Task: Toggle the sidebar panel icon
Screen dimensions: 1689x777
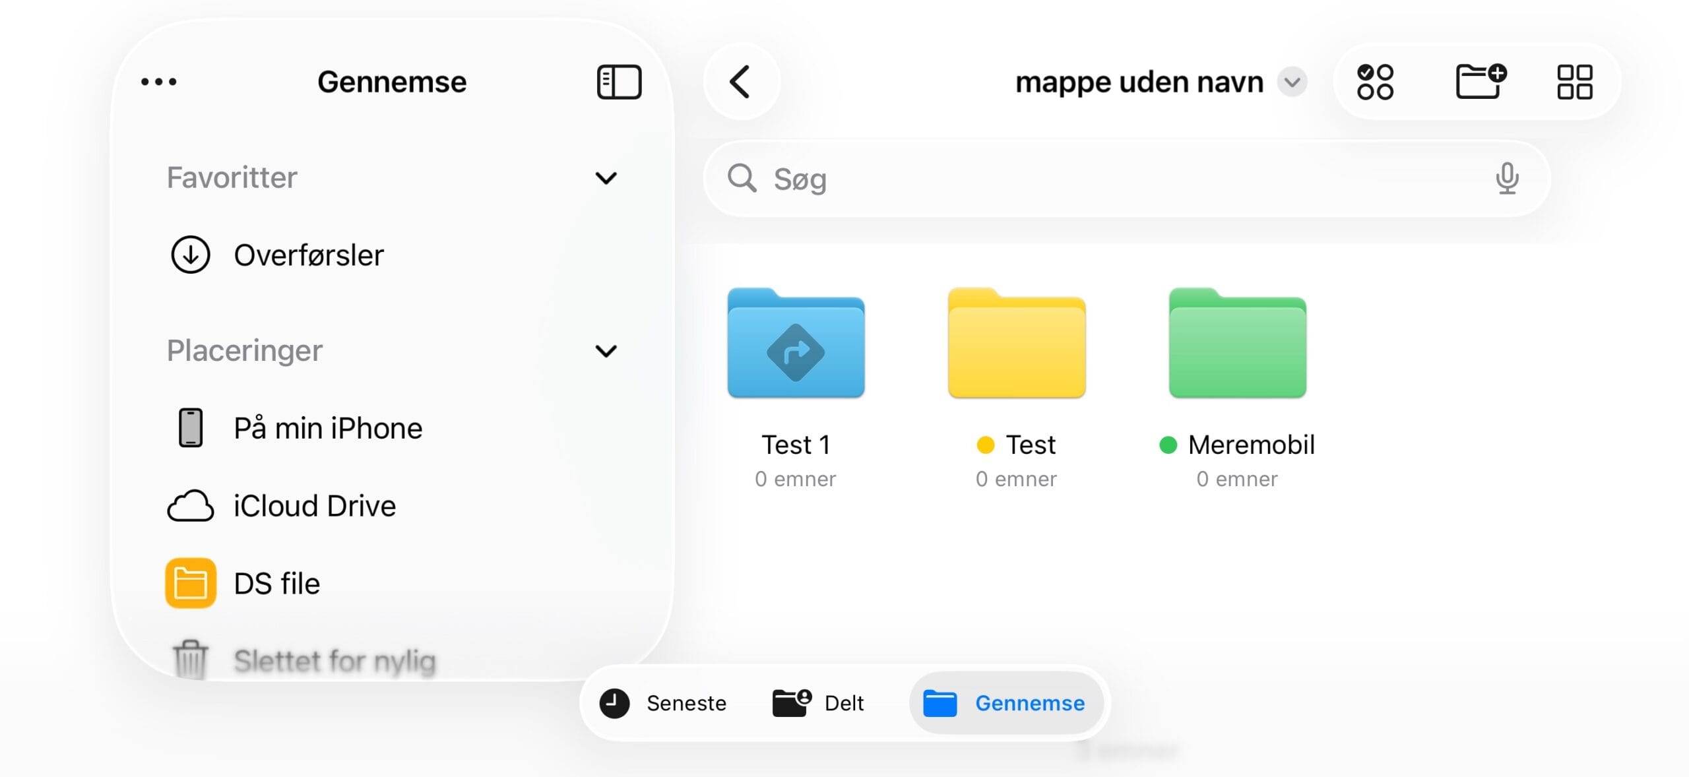Action: click(619, 82)
